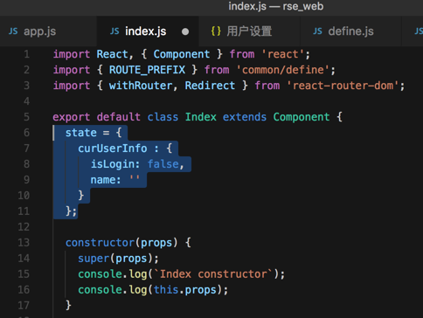Click the state keyword on line 6

(81, 133)
